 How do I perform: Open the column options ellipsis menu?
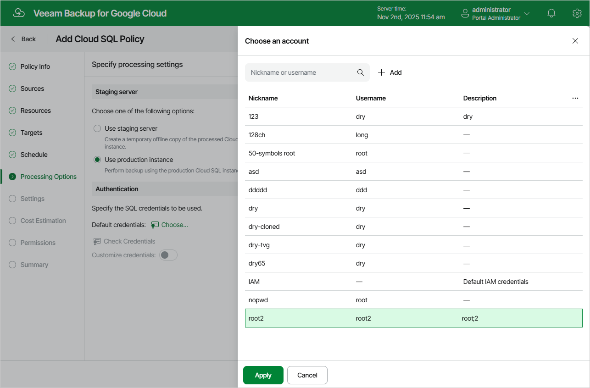point(575,98)
